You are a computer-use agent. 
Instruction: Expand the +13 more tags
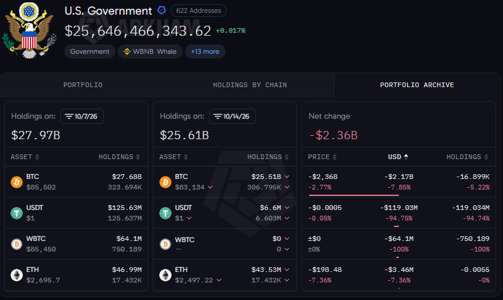coord(205,51)
